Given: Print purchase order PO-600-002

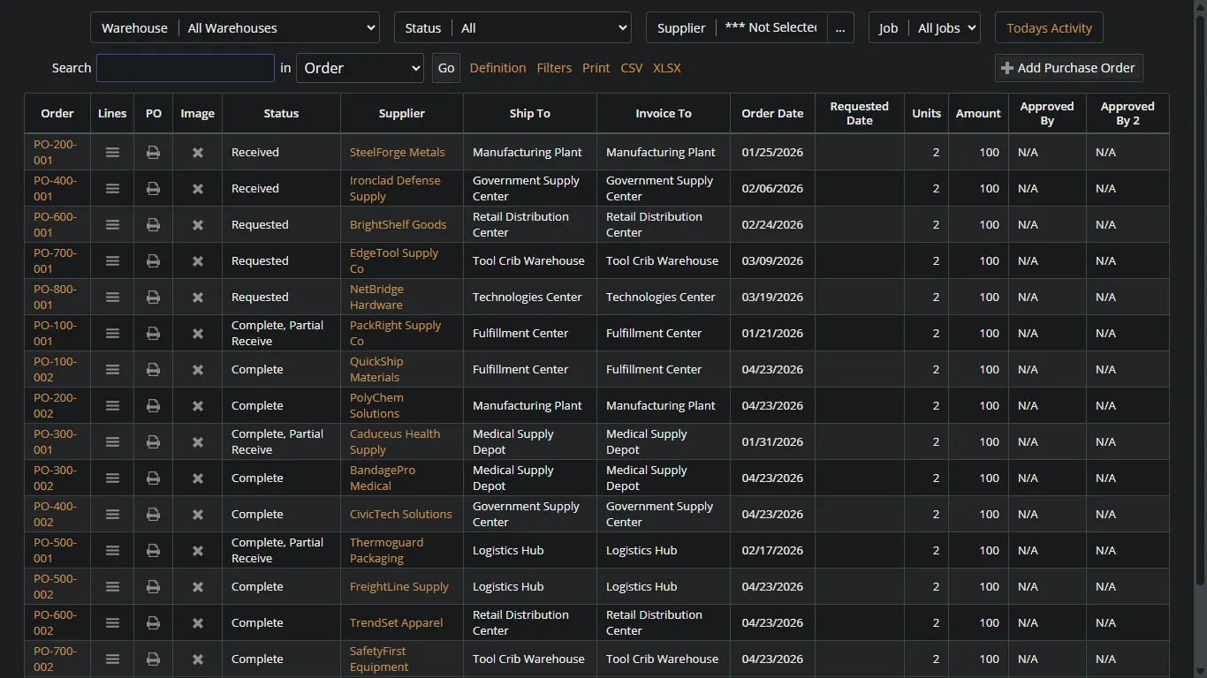Looking at the screenshot, I should (153, 623).
